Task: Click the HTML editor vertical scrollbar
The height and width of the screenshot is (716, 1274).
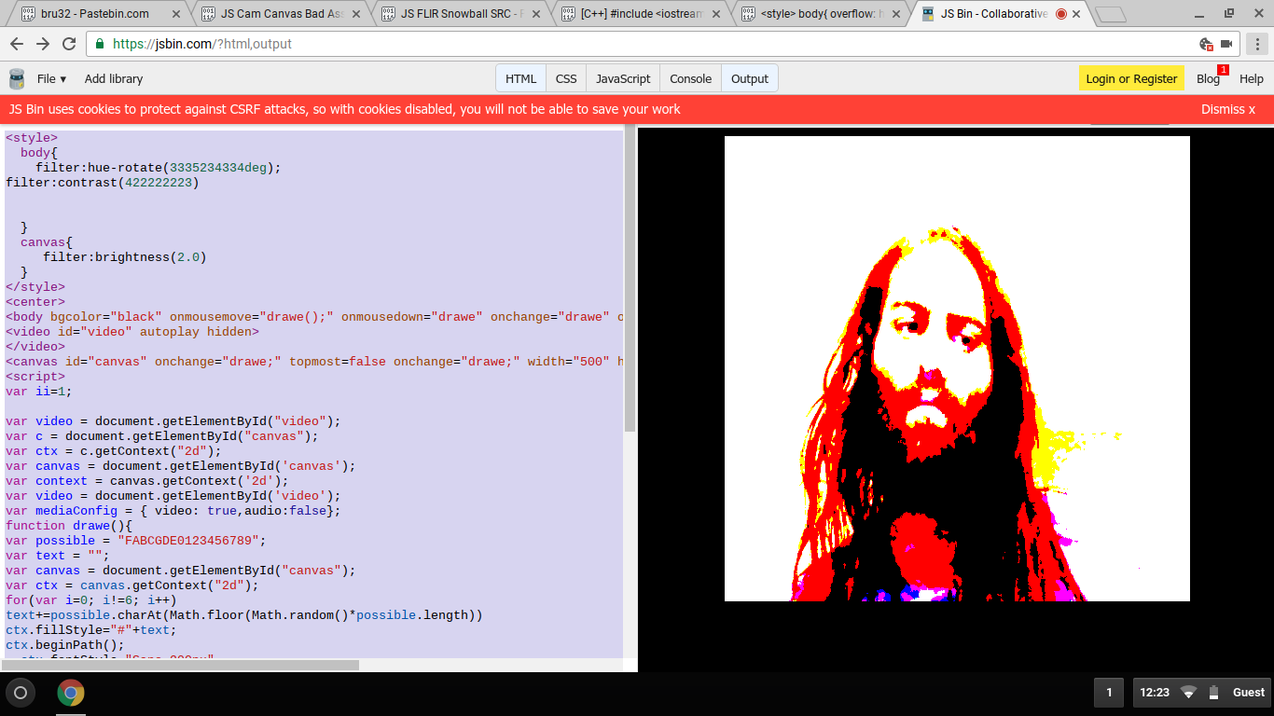Action: [x=630, y=279]
